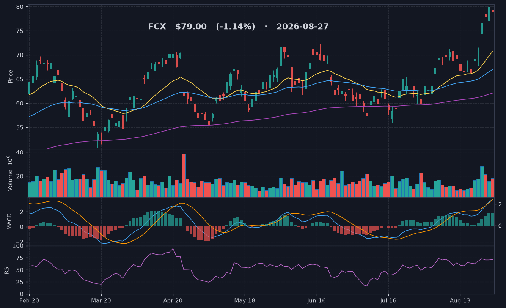This screenshot has height=308, width=506.
Task: Click the 100 RSI axis tick
Action: 18,246
